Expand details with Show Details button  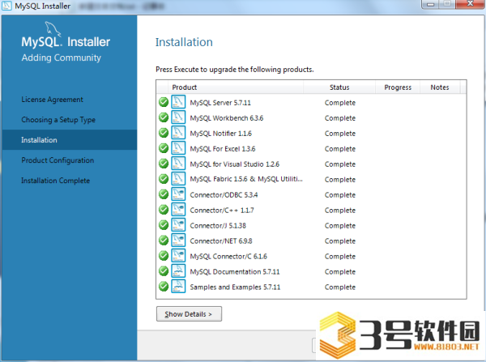(x=189, y=314)
